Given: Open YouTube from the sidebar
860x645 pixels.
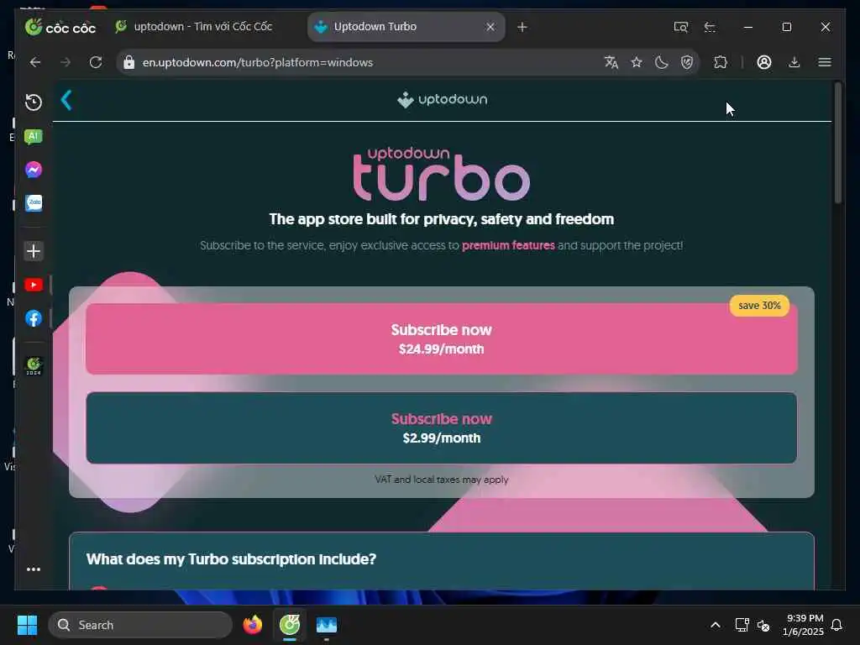Looking at the screenshot, I should (x=34, y=286).
